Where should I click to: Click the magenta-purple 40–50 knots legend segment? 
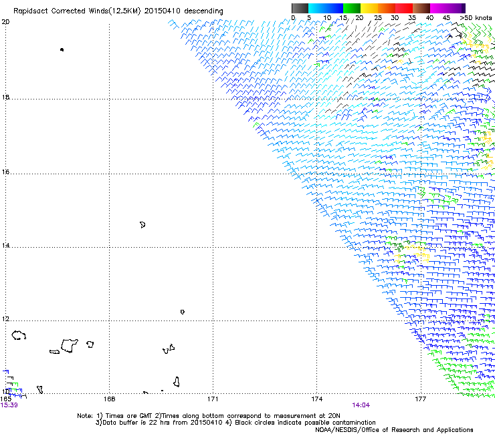pyautogui.click(x=448, y=8)
